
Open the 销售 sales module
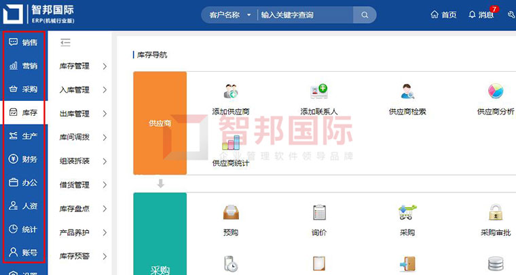tap(23, 42)
